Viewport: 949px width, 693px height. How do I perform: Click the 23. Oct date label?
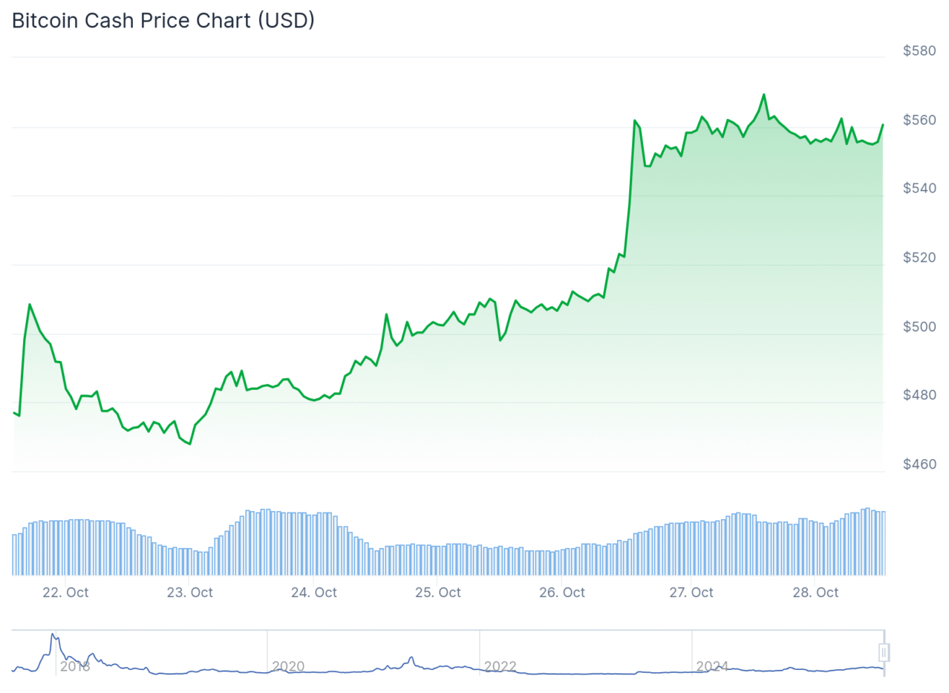190,592
